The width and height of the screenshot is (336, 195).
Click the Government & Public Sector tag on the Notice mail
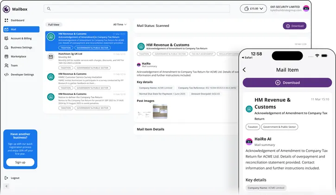point(93,108)
